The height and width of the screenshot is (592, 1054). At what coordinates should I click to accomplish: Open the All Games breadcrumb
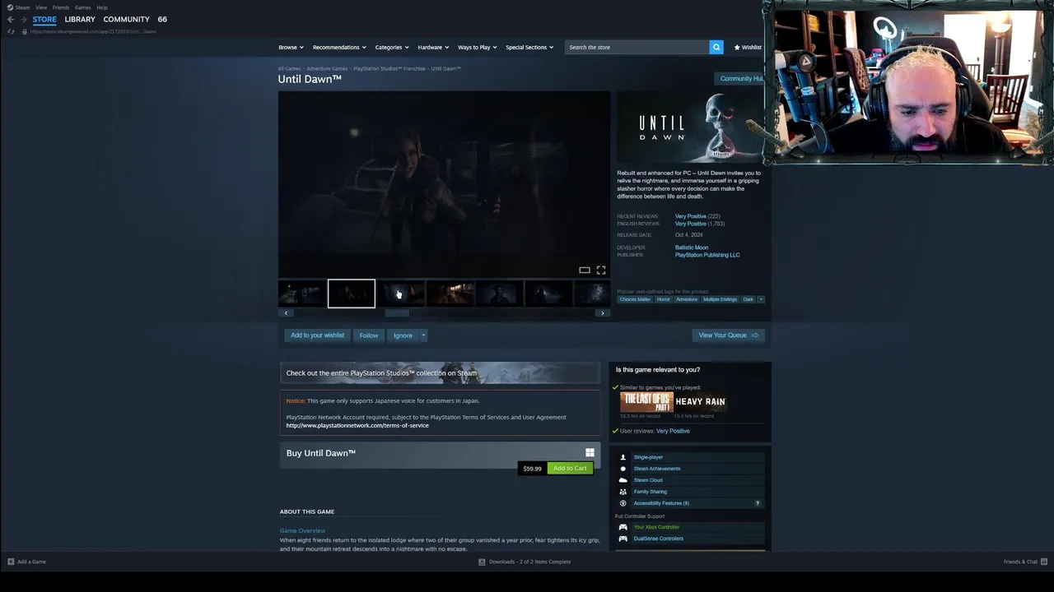point(289,69)
